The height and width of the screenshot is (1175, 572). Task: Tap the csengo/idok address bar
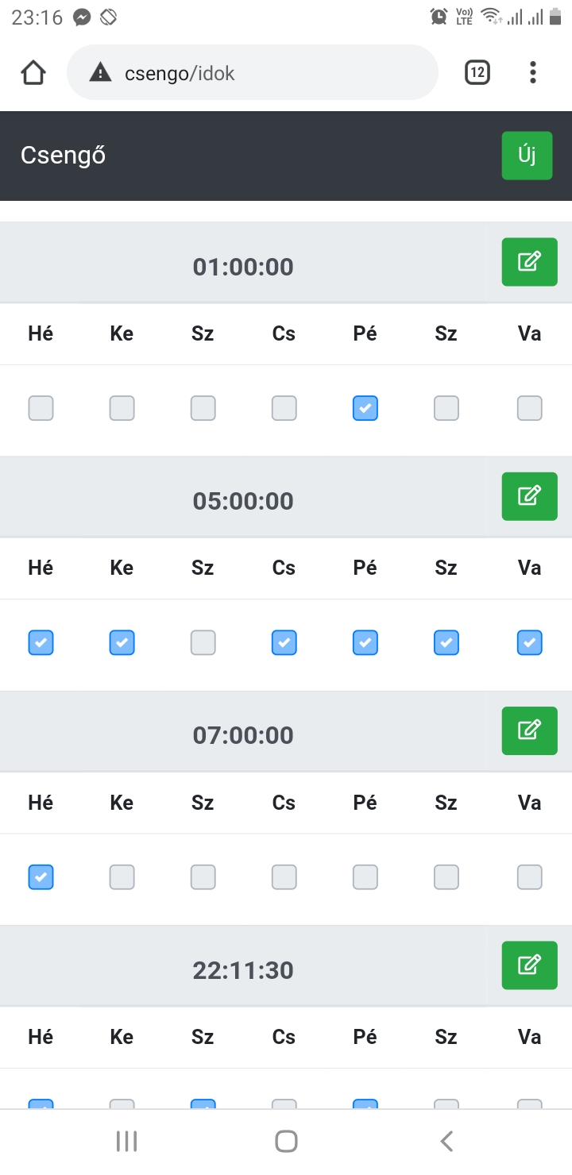(x=253, y=73)
